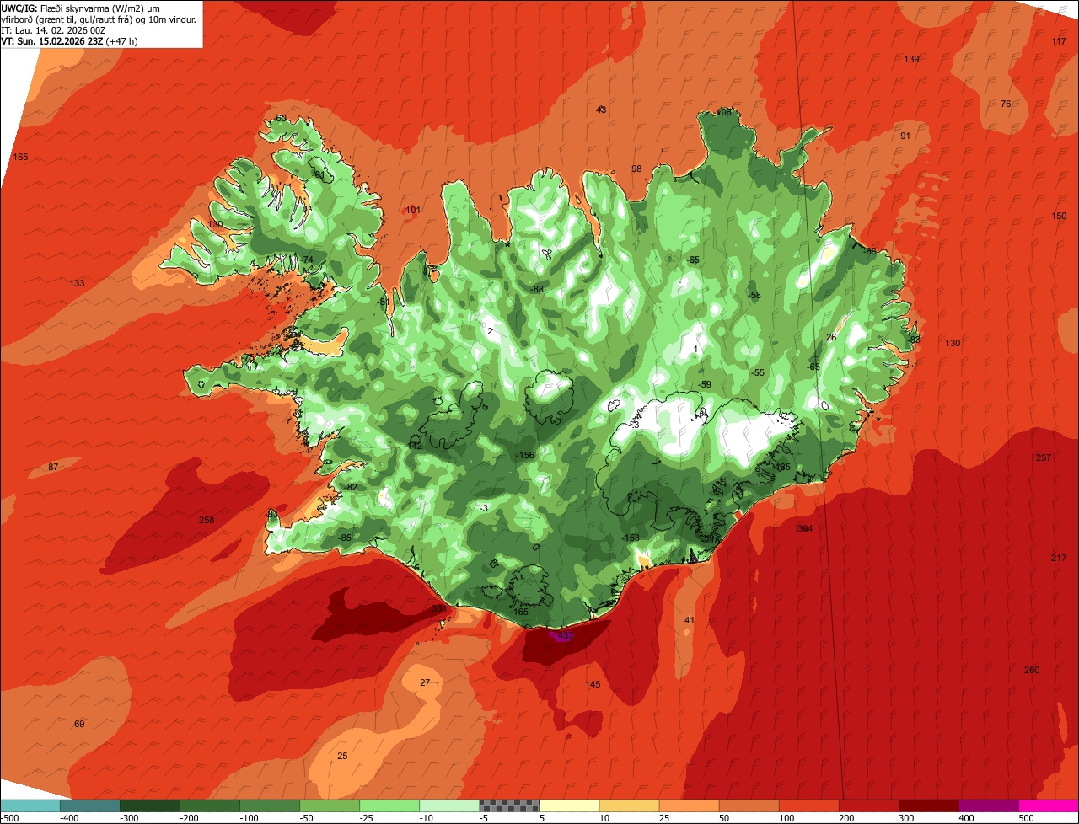
Task: Click the '-500' legend scale label
Action: point(10,818)
